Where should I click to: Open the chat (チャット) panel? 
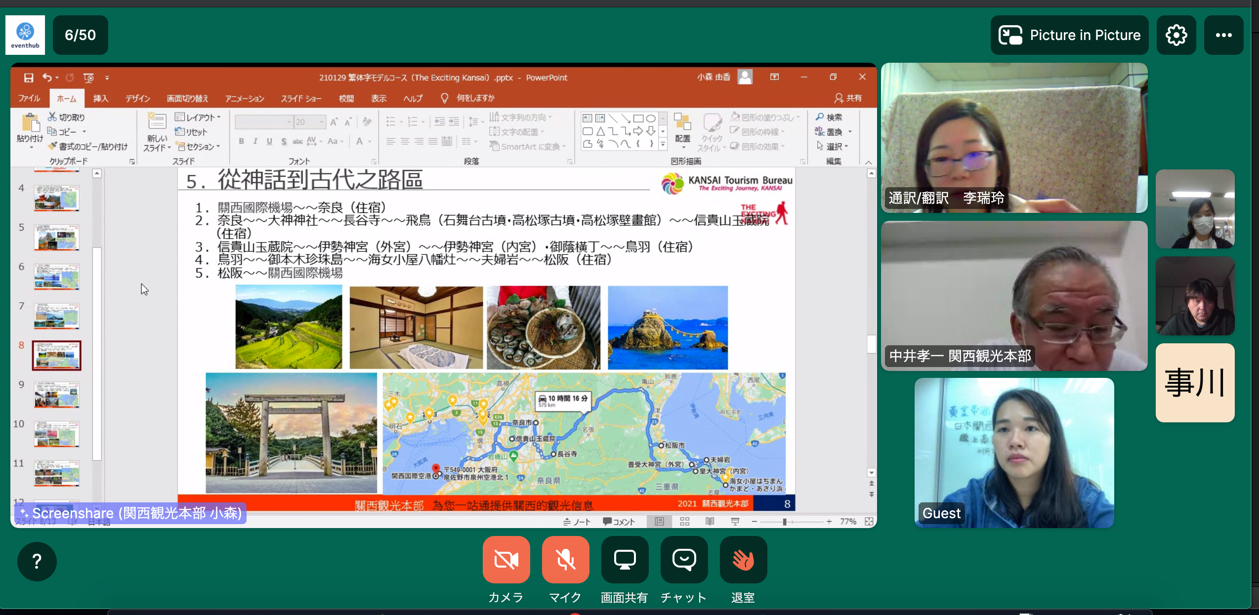click(x=684, y=560)
